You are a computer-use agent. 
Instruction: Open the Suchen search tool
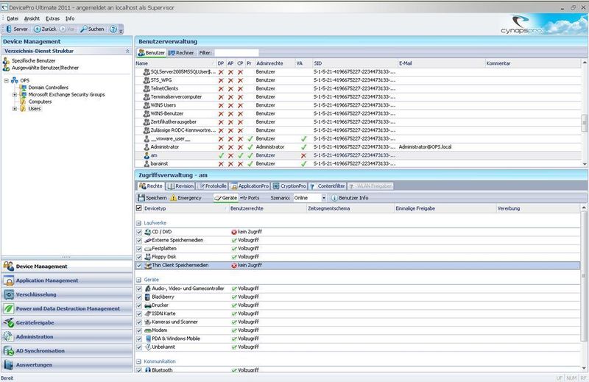(93, 29)
